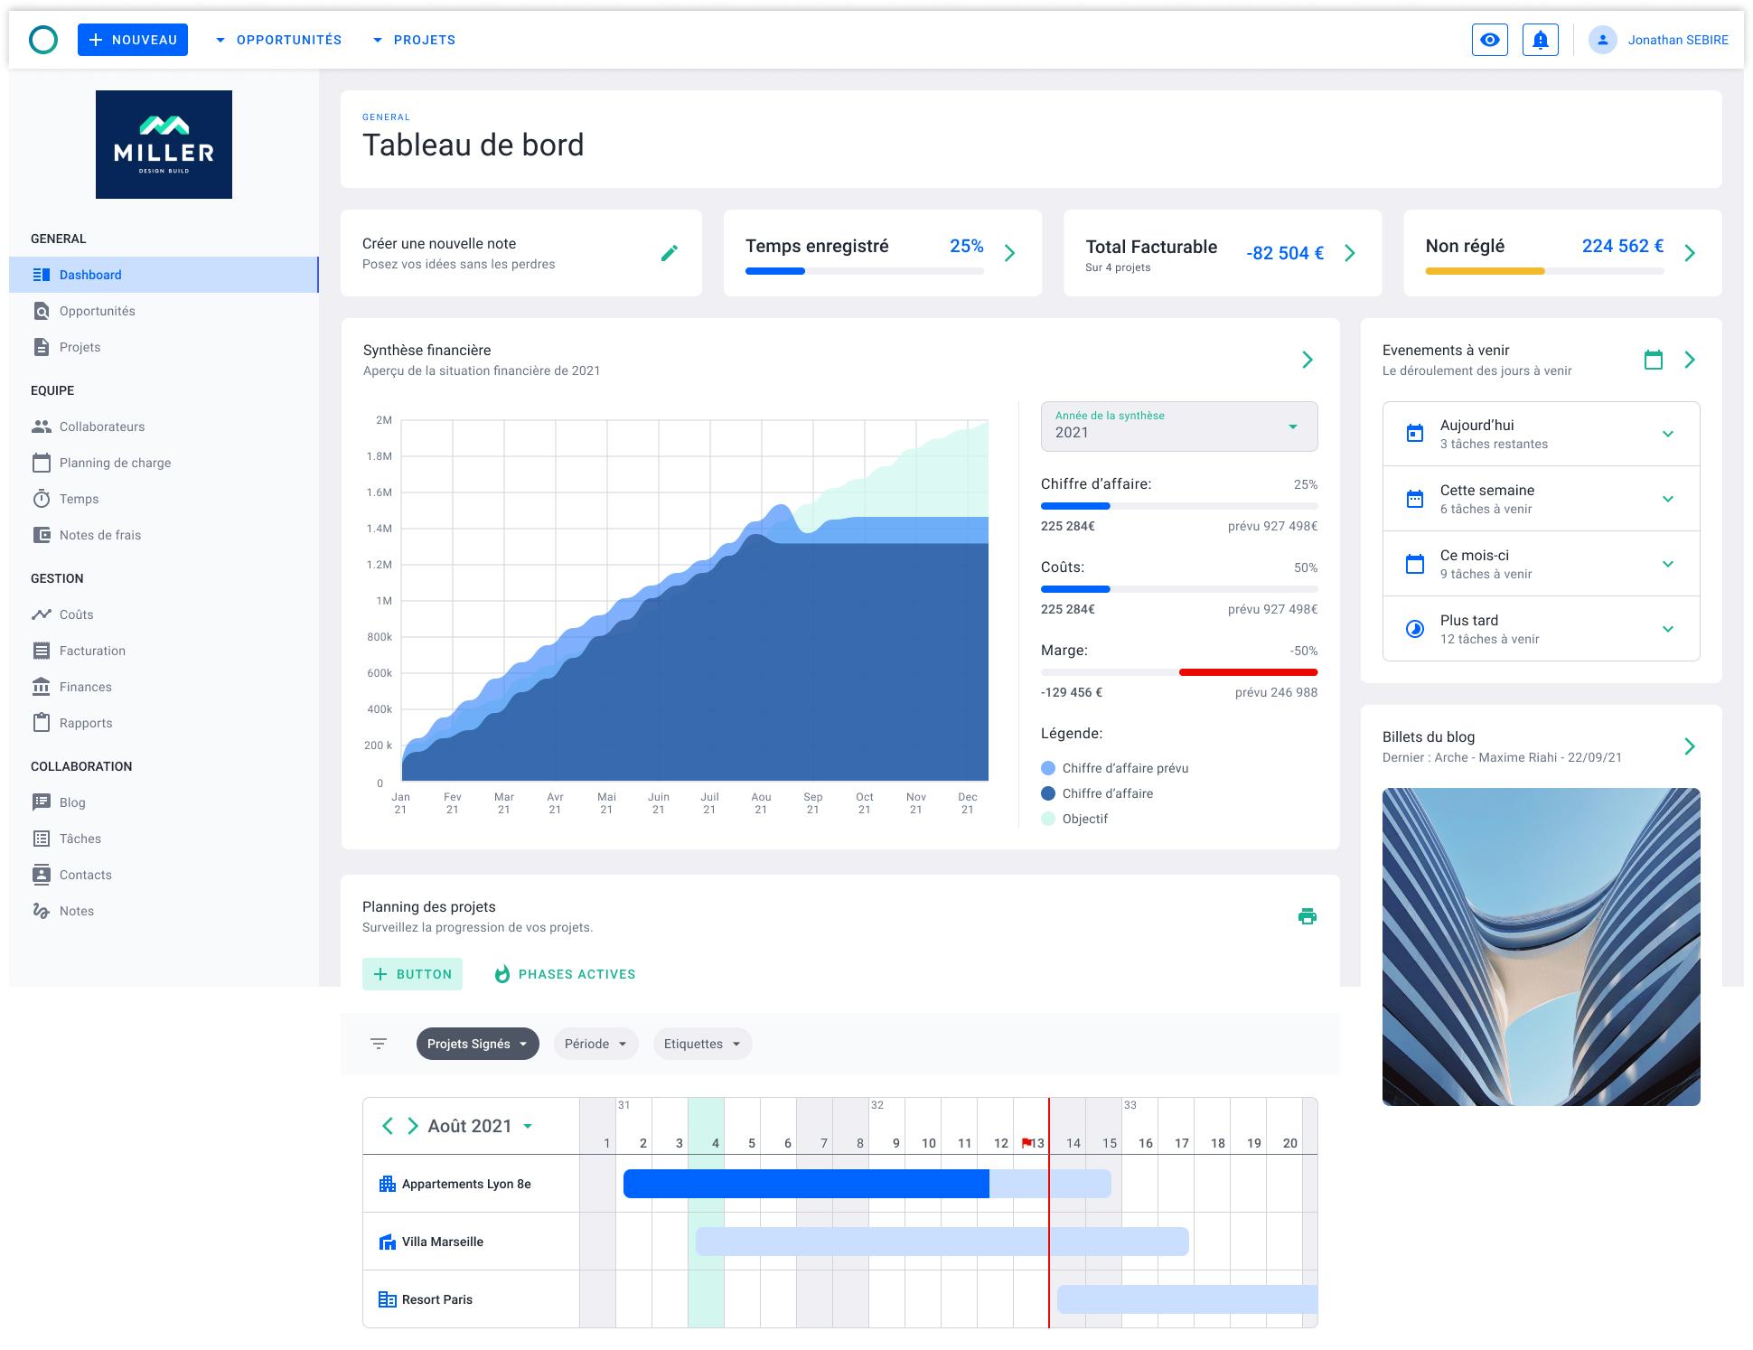Open the blog post building thumbnail
Viewport: 1753px width, 1350px height.
click(x=1541, y=946)
